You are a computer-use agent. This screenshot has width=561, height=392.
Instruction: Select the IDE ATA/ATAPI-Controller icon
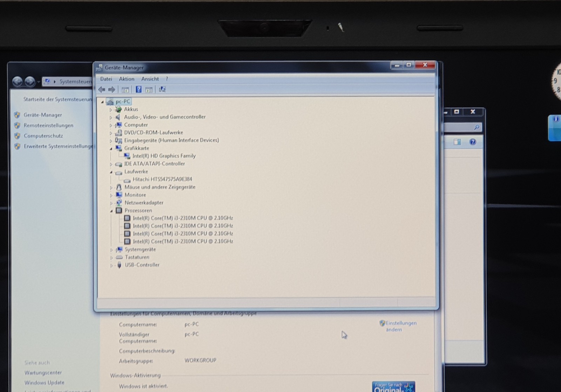[119, 164]
